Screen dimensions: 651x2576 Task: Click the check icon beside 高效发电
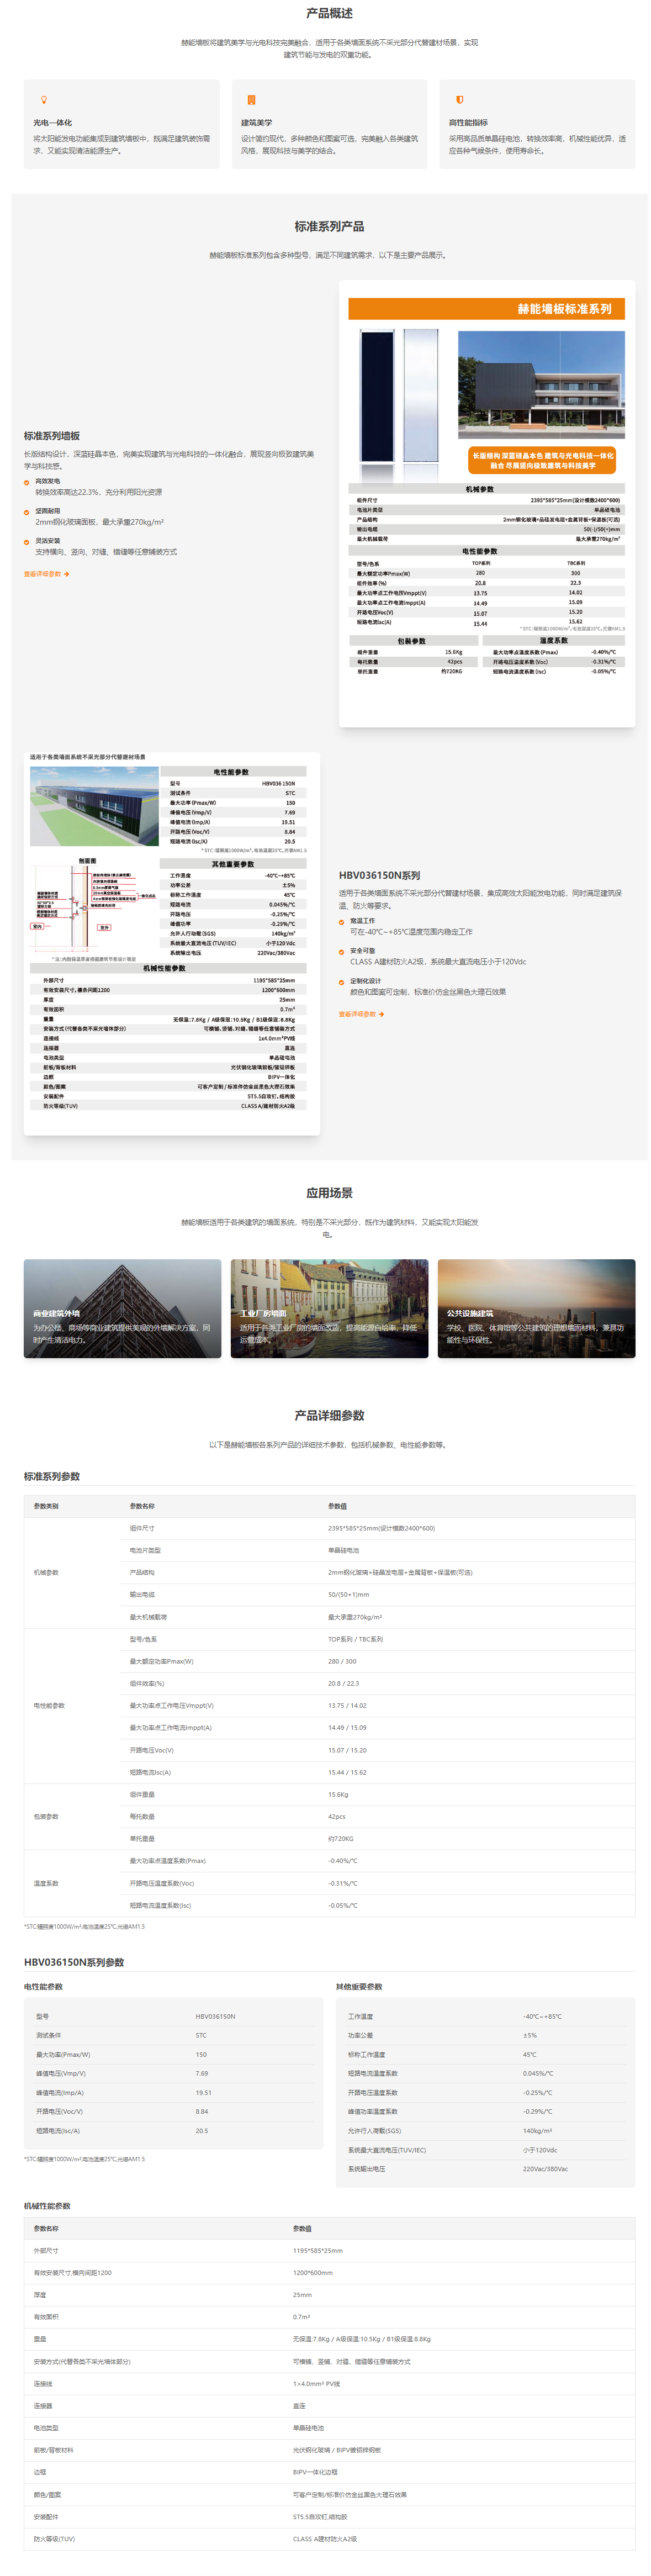[27, 482]
